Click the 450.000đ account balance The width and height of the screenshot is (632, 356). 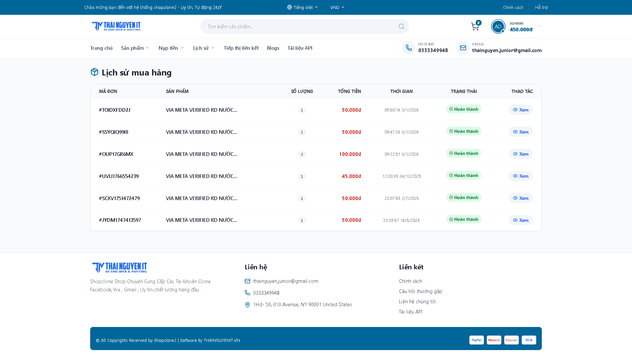[x=521, y=30]
